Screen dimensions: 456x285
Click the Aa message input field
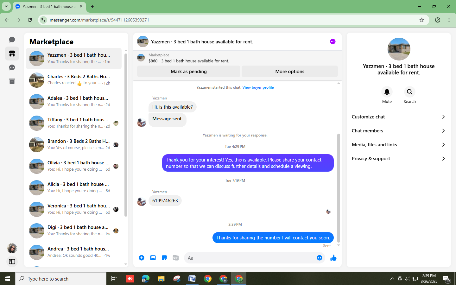[250, 258]
